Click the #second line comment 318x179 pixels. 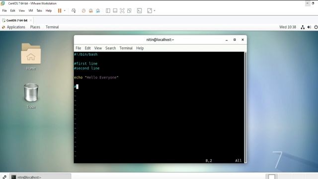click(87, 68)
